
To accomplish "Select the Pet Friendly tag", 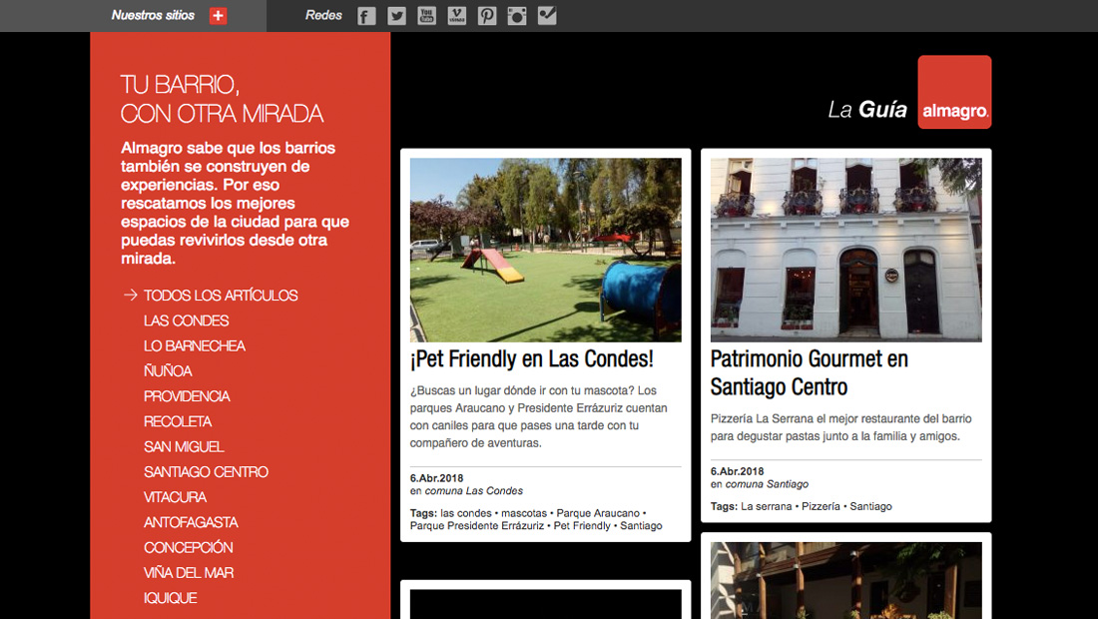I will pyautogui.click(x=582, y=526).
